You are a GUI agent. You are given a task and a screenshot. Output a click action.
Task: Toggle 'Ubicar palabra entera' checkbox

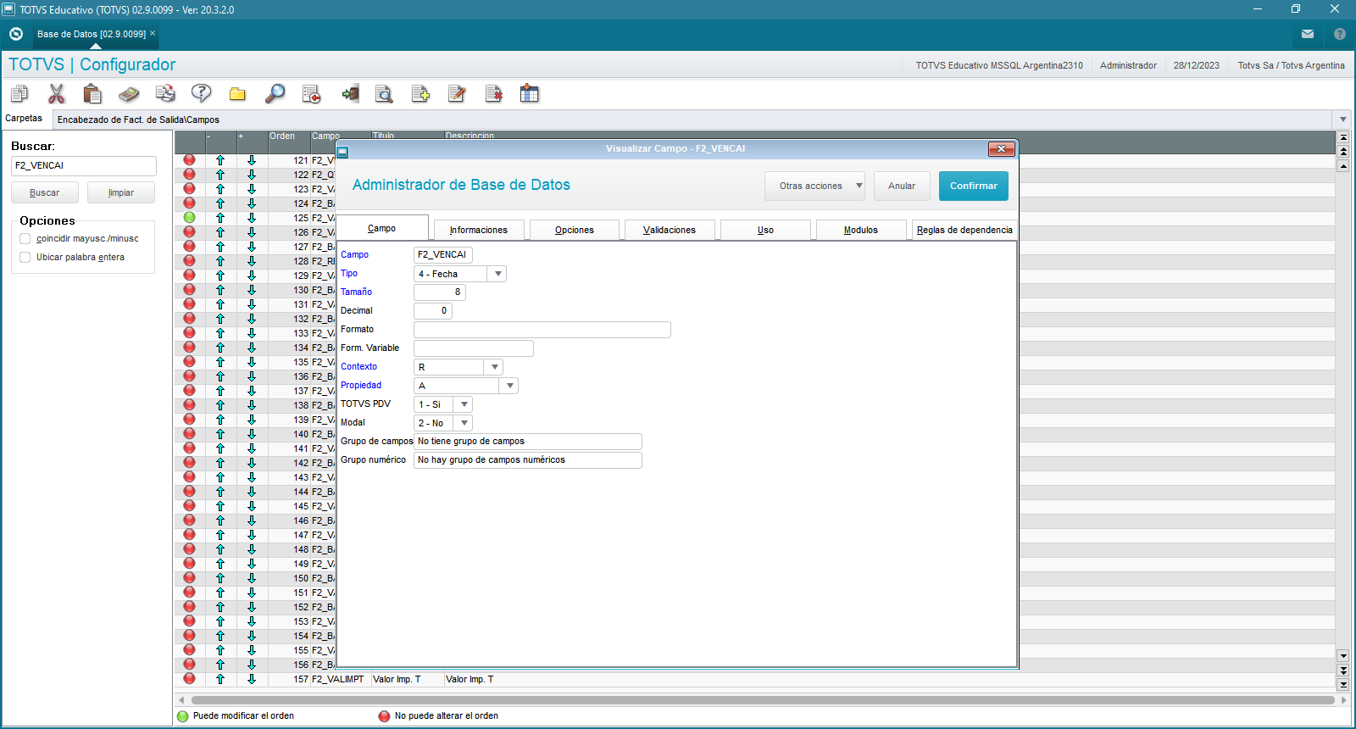25,258
